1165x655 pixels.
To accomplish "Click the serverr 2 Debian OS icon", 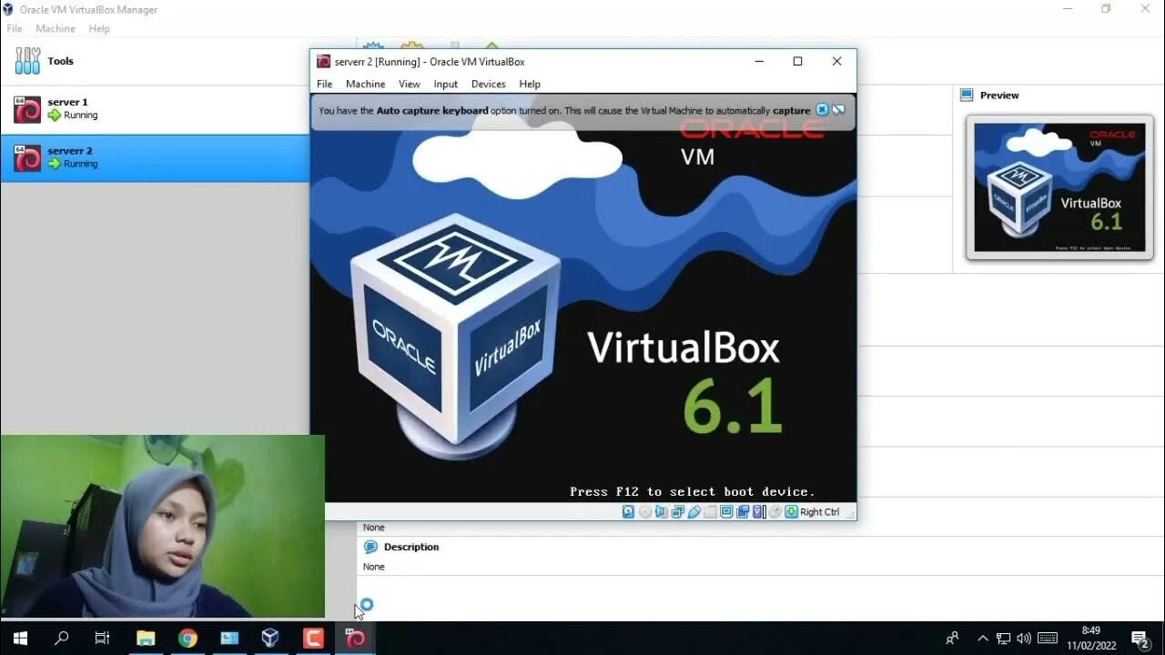I will click(x=27, y=158).
